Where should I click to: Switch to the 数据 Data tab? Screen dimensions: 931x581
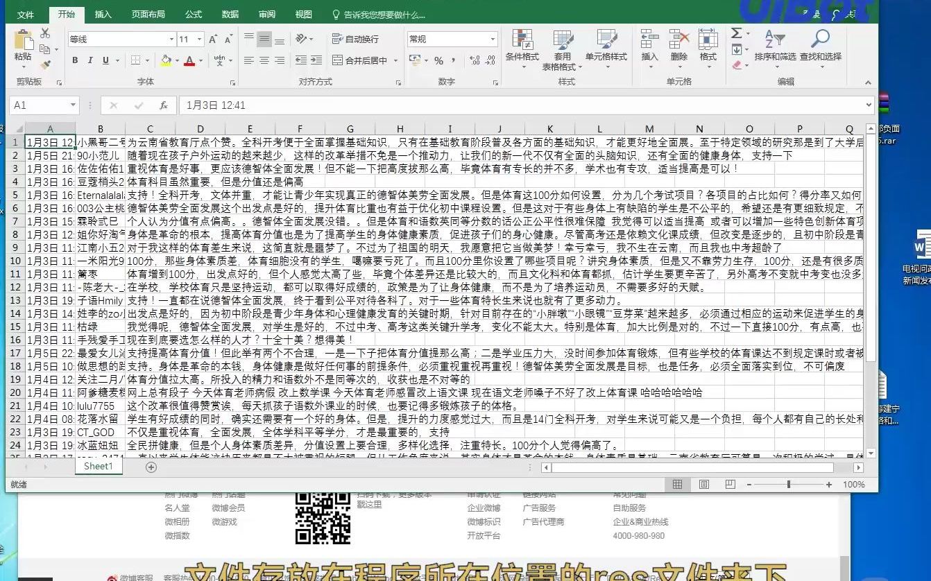tap(230, 15)
